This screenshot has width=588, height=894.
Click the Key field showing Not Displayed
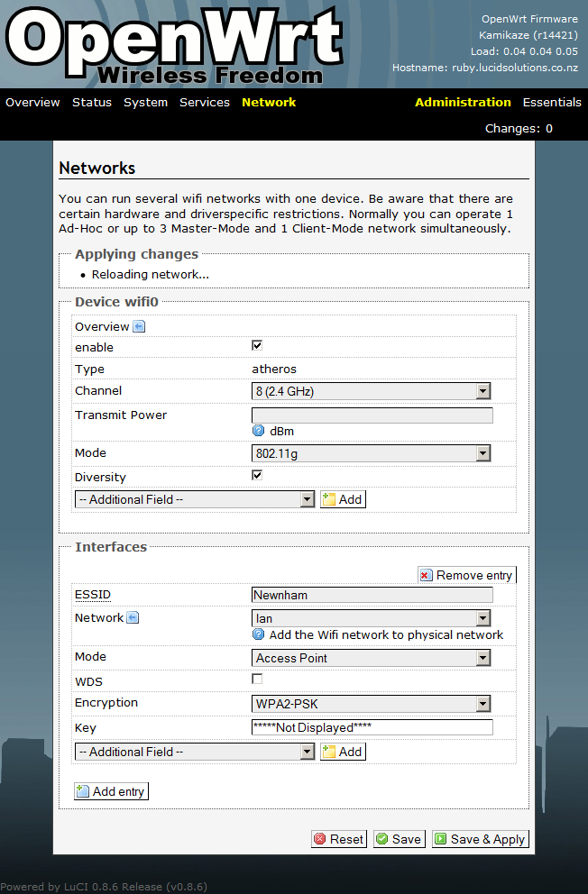click(372, 727)
